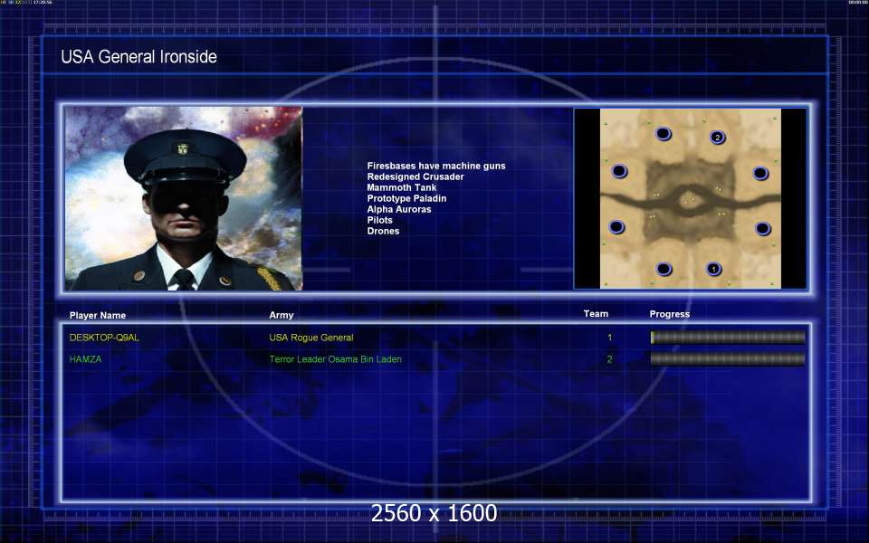Click start position marker numbered 1

coord(714,269)
